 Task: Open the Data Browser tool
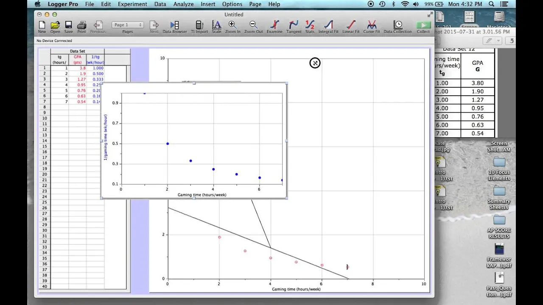(x=175, y=27)
